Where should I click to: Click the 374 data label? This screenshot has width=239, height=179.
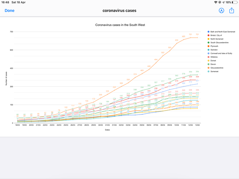coord(135,74)
